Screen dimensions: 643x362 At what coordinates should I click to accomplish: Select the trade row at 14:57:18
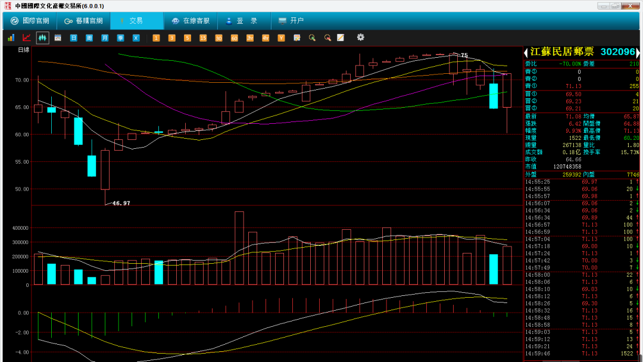(582, 246)
